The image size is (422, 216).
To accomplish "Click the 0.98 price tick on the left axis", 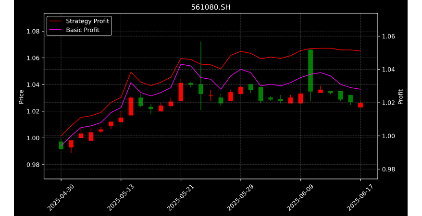I will tap(33, 165).
